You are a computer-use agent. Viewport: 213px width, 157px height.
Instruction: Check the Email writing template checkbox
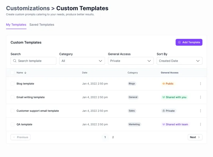tap(12, 97)
